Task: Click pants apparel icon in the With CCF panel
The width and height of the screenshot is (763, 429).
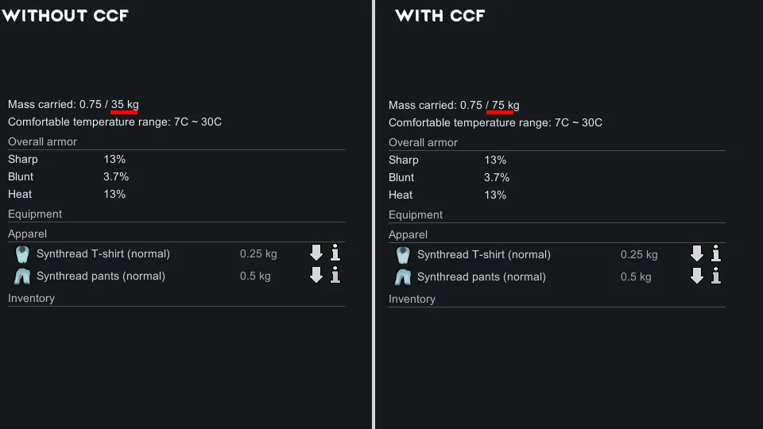Action: click(x=403, y=277)
